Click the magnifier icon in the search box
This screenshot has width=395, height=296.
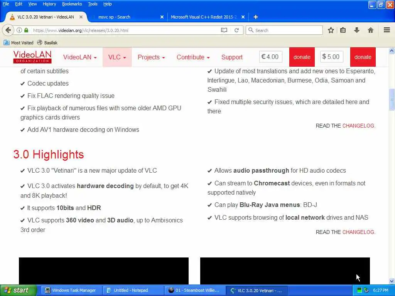tap(251, 30)
